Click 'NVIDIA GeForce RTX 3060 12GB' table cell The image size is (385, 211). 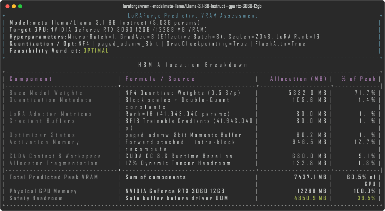[x=175, y=191]
